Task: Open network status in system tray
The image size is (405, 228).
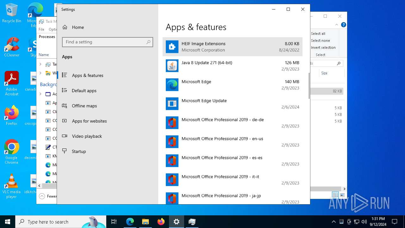Action: (357, 222)
